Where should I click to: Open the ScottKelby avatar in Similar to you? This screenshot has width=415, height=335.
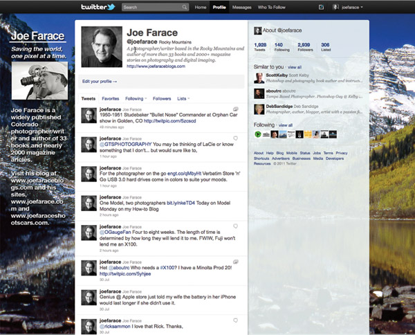(259, 78)
